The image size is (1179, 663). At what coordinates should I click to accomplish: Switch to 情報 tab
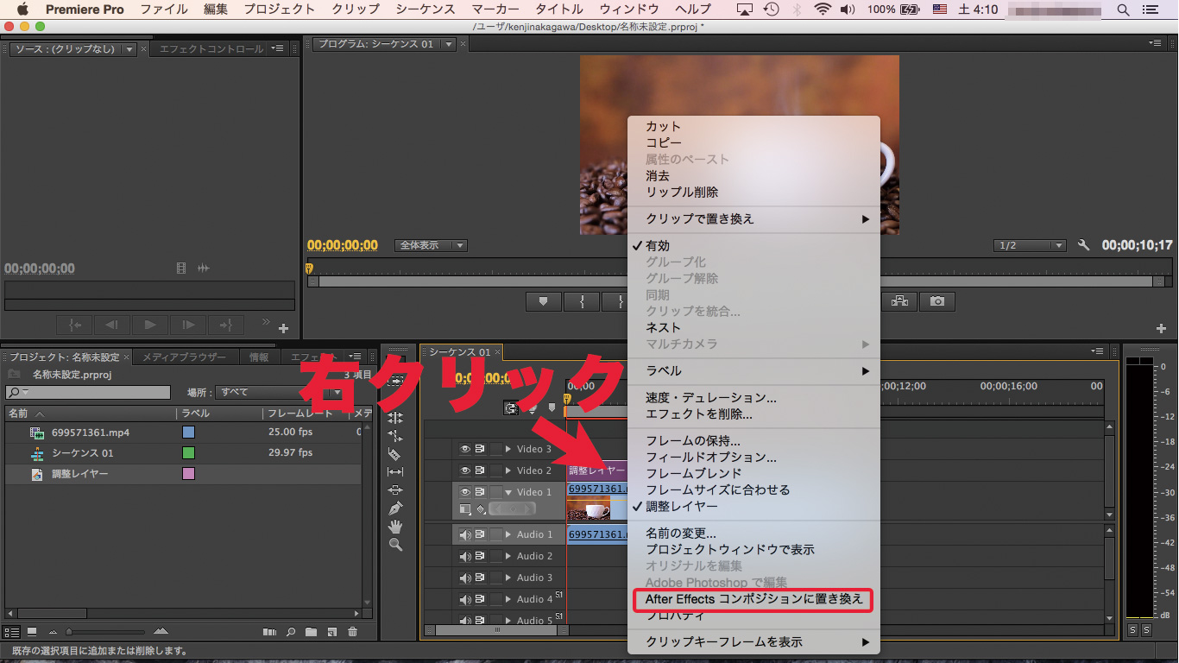259,357
